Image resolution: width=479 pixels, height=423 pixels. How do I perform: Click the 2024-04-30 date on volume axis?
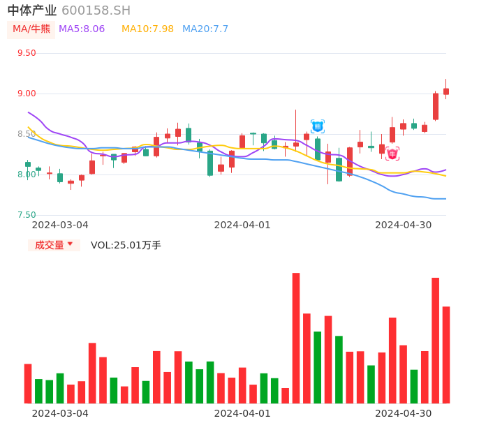pyautogui.click(x=404, y=413)
